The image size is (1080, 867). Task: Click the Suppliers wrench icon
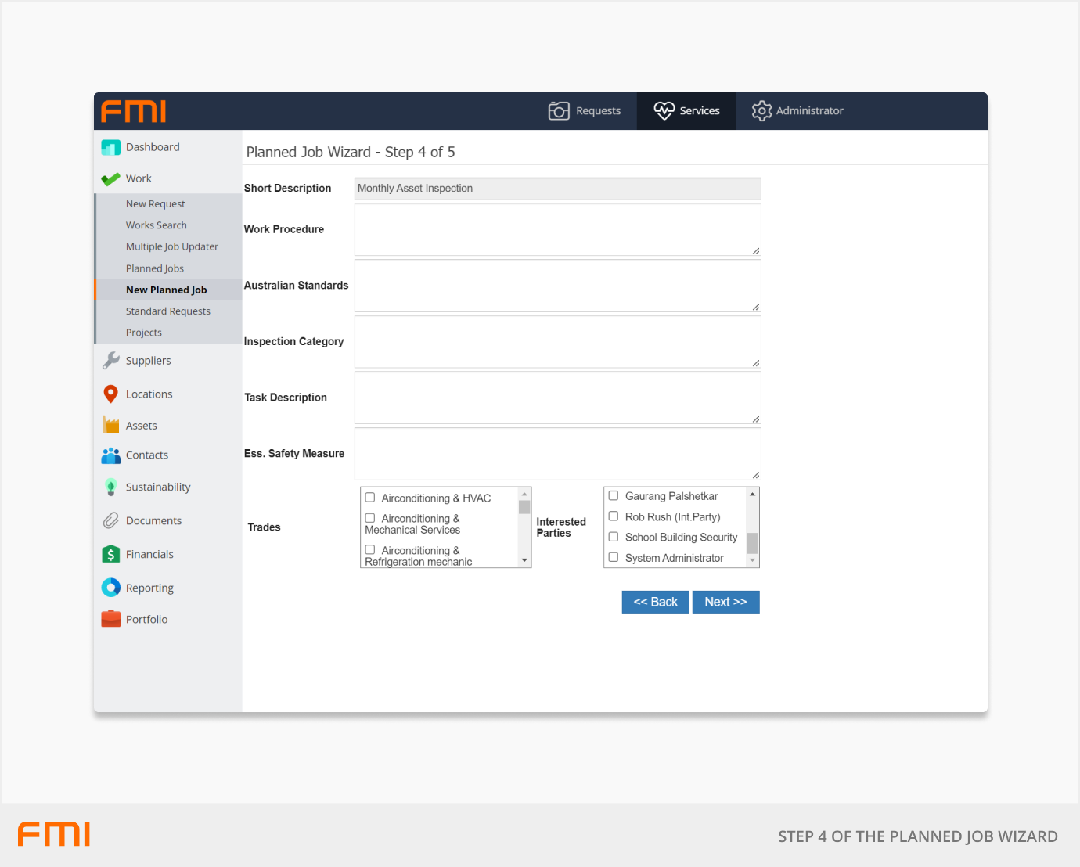[x=110, y=361]
